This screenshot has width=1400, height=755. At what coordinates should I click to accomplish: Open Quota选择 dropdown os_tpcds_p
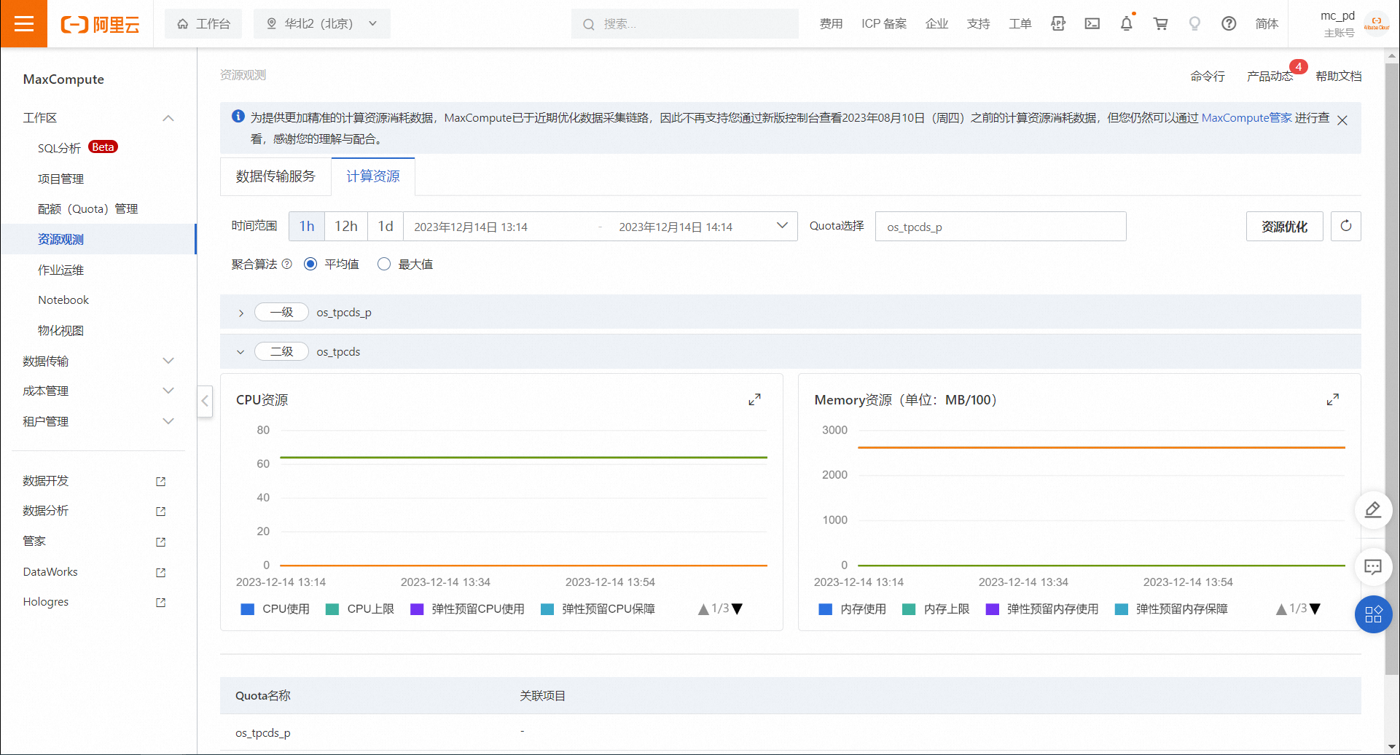[x=1001, y=227]
